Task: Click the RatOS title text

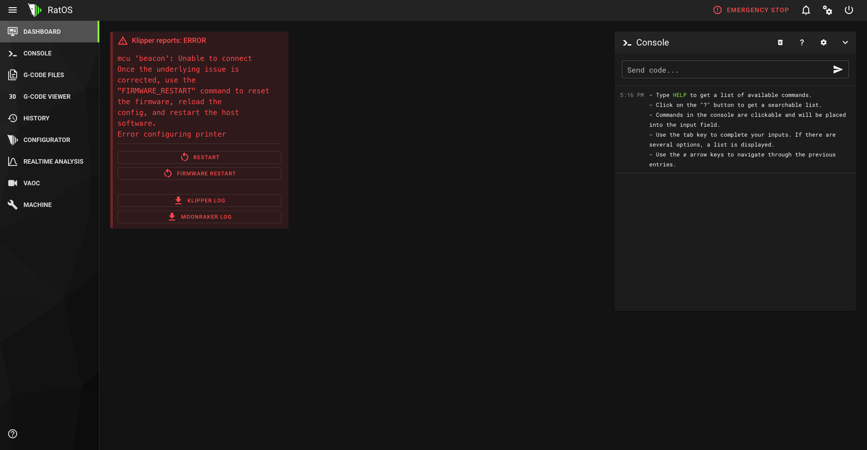Action: tap(60, 10)
